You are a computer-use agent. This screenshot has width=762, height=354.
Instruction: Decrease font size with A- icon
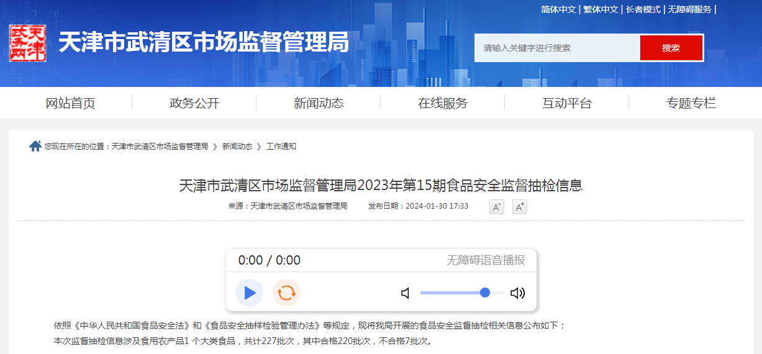[x=497, y=207]
